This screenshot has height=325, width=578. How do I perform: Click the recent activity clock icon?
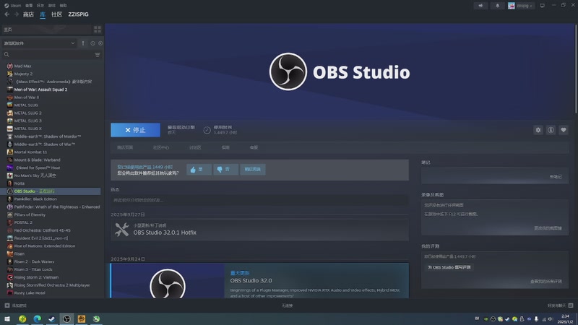(92, 43)
